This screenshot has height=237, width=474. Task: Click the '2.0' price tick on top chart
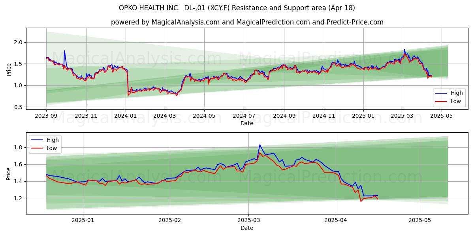(19, 42)
